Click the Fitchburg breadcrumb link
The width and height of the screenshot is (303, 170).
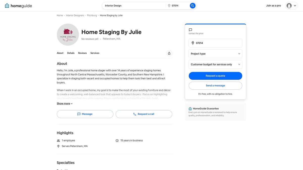pyautogui.click(x=92, y=15)
